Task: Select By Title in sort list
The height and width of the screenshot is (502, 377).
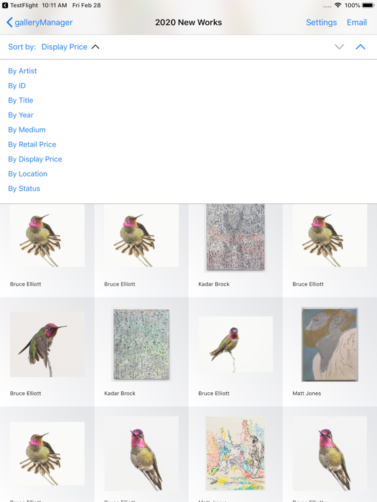Action: click(20, 101)
